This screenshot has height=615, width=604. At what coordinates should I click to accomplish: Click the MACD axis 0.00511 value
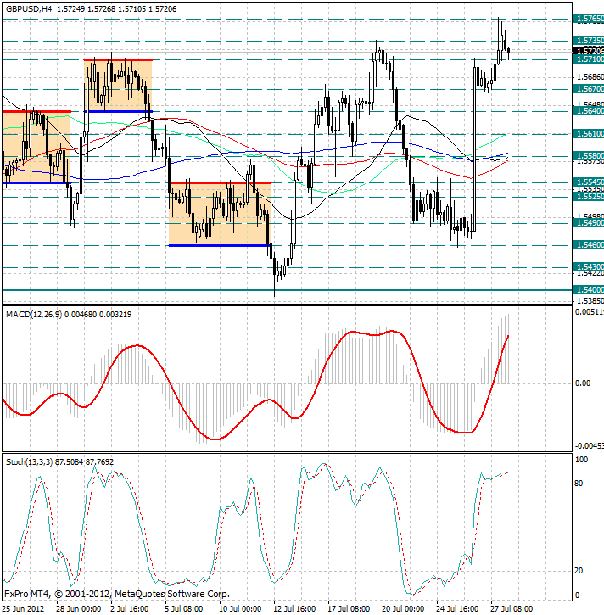pos(590,312)
